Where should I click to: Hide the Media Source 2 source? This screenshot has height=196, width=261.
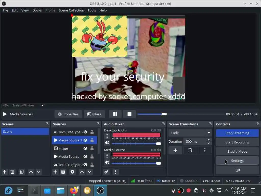(85, 140)
